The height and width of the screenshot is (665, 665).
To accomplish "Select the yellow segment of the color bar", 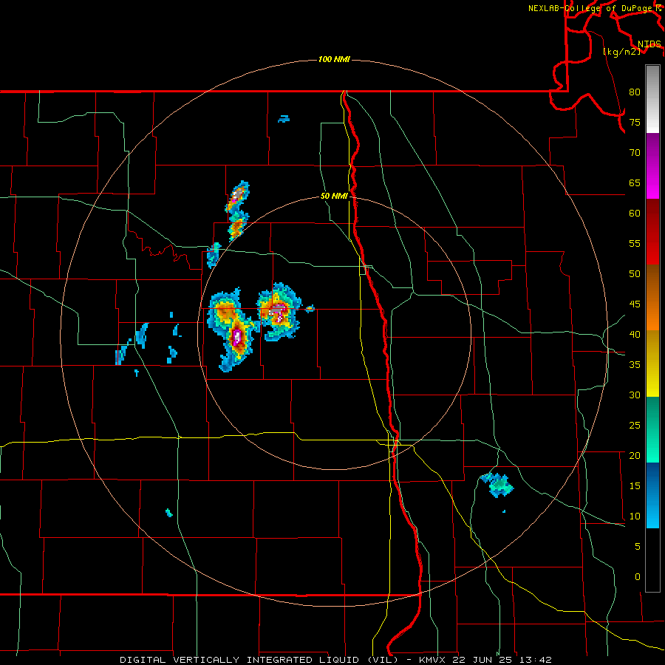I will point(652,364).
